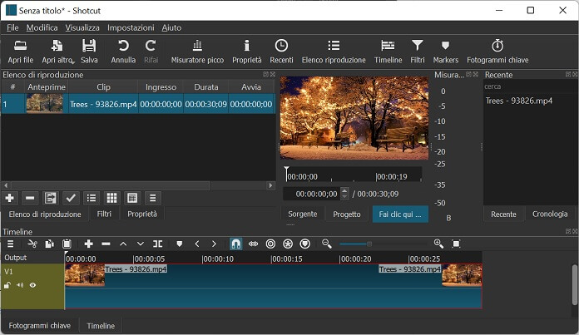The width and height of the screenshot is (579, 335).
Task: Open the Apri file toolbar button
Action: (20, 52)
